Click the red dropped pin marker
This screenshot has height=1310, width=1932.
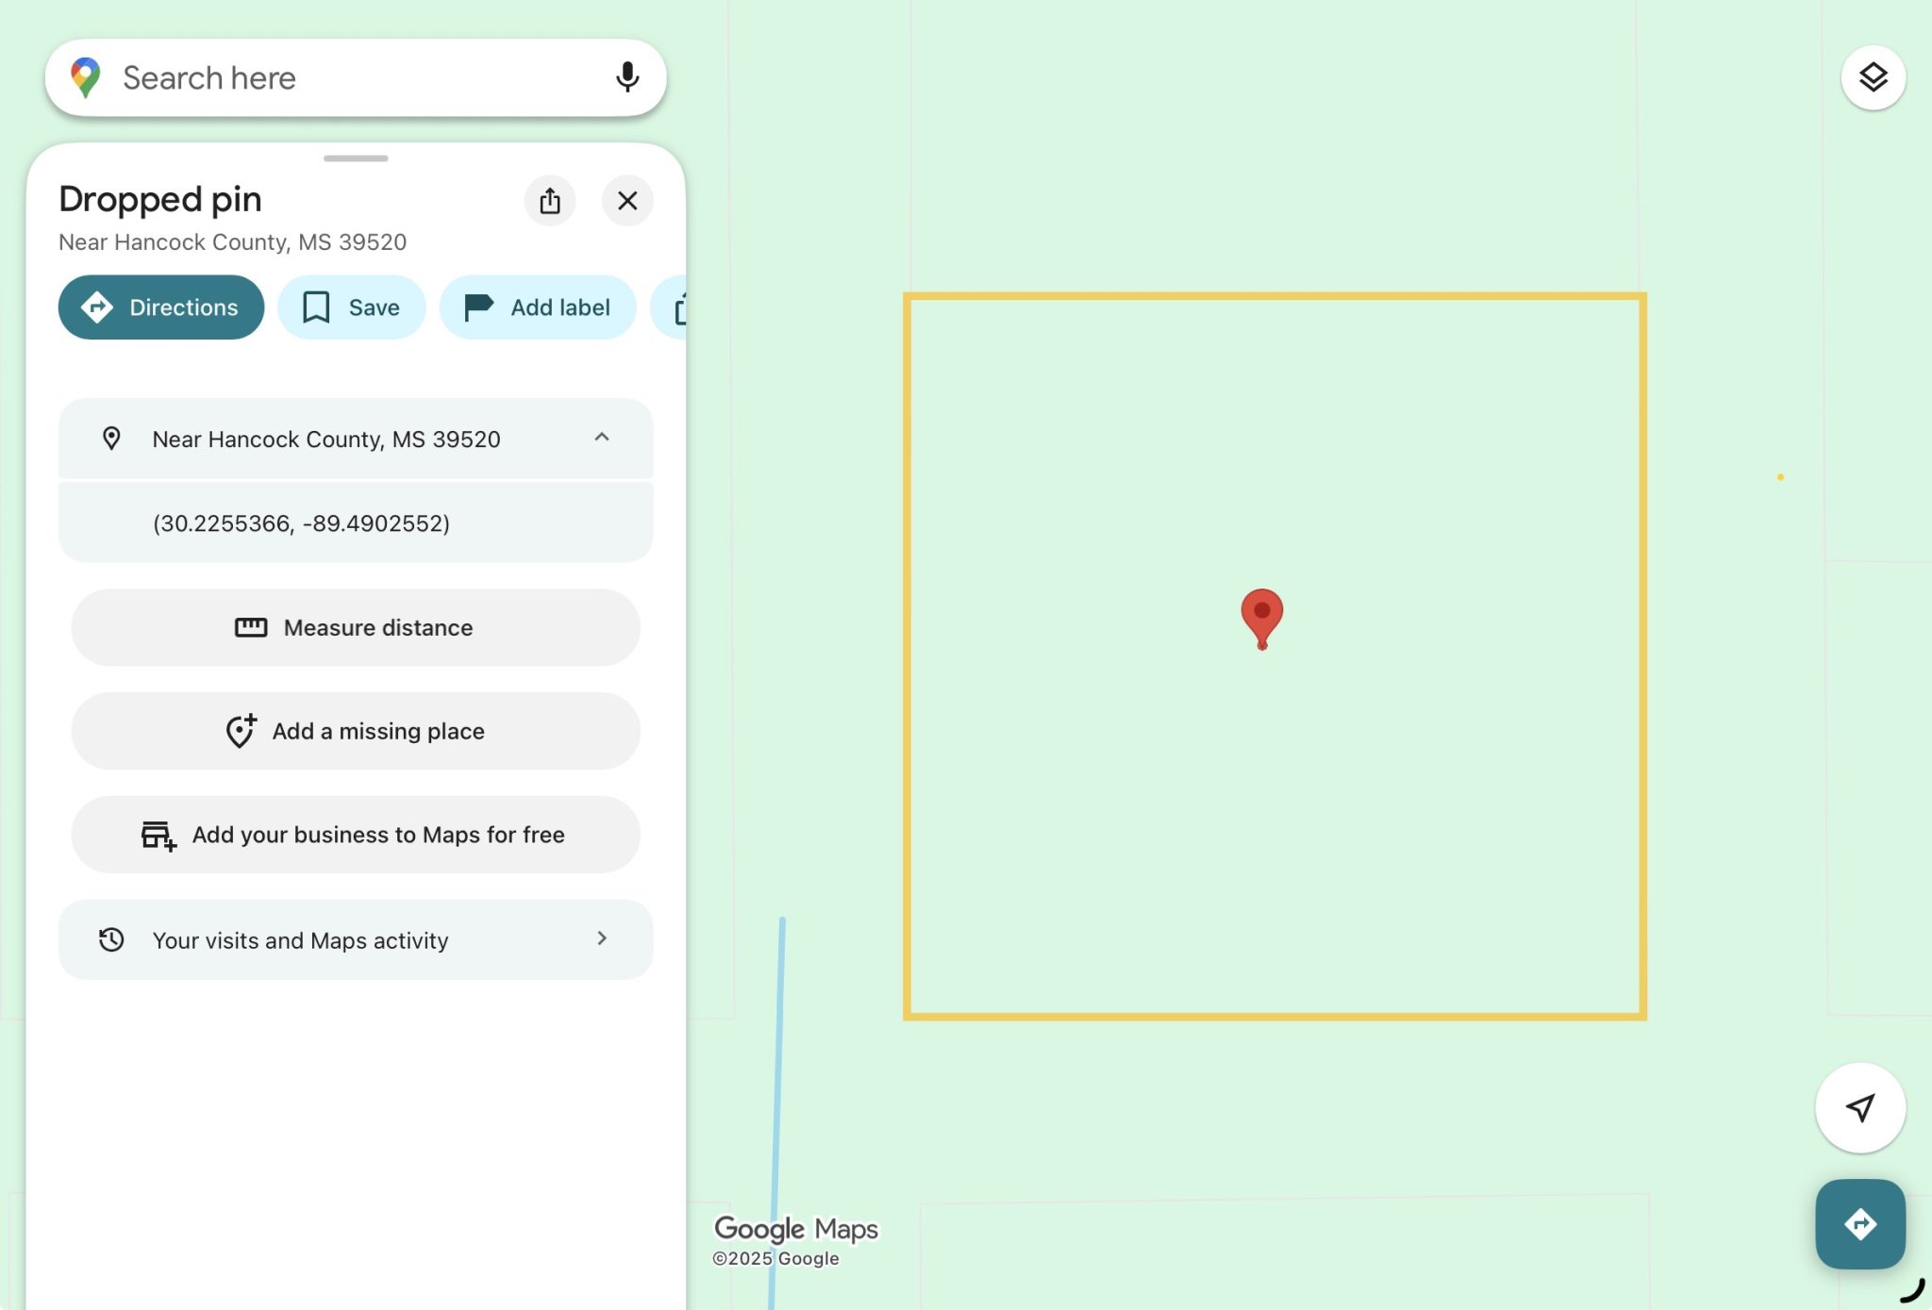[1261, 615]
